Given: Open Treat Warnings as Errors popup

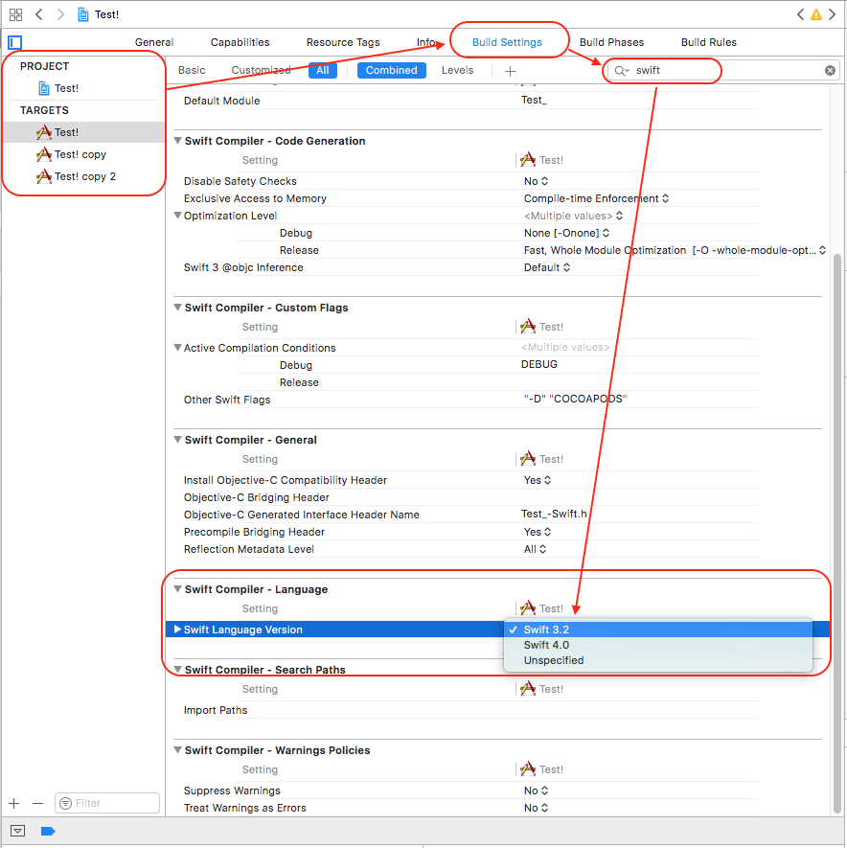Looking at the screenshot, I should [536, 808].
